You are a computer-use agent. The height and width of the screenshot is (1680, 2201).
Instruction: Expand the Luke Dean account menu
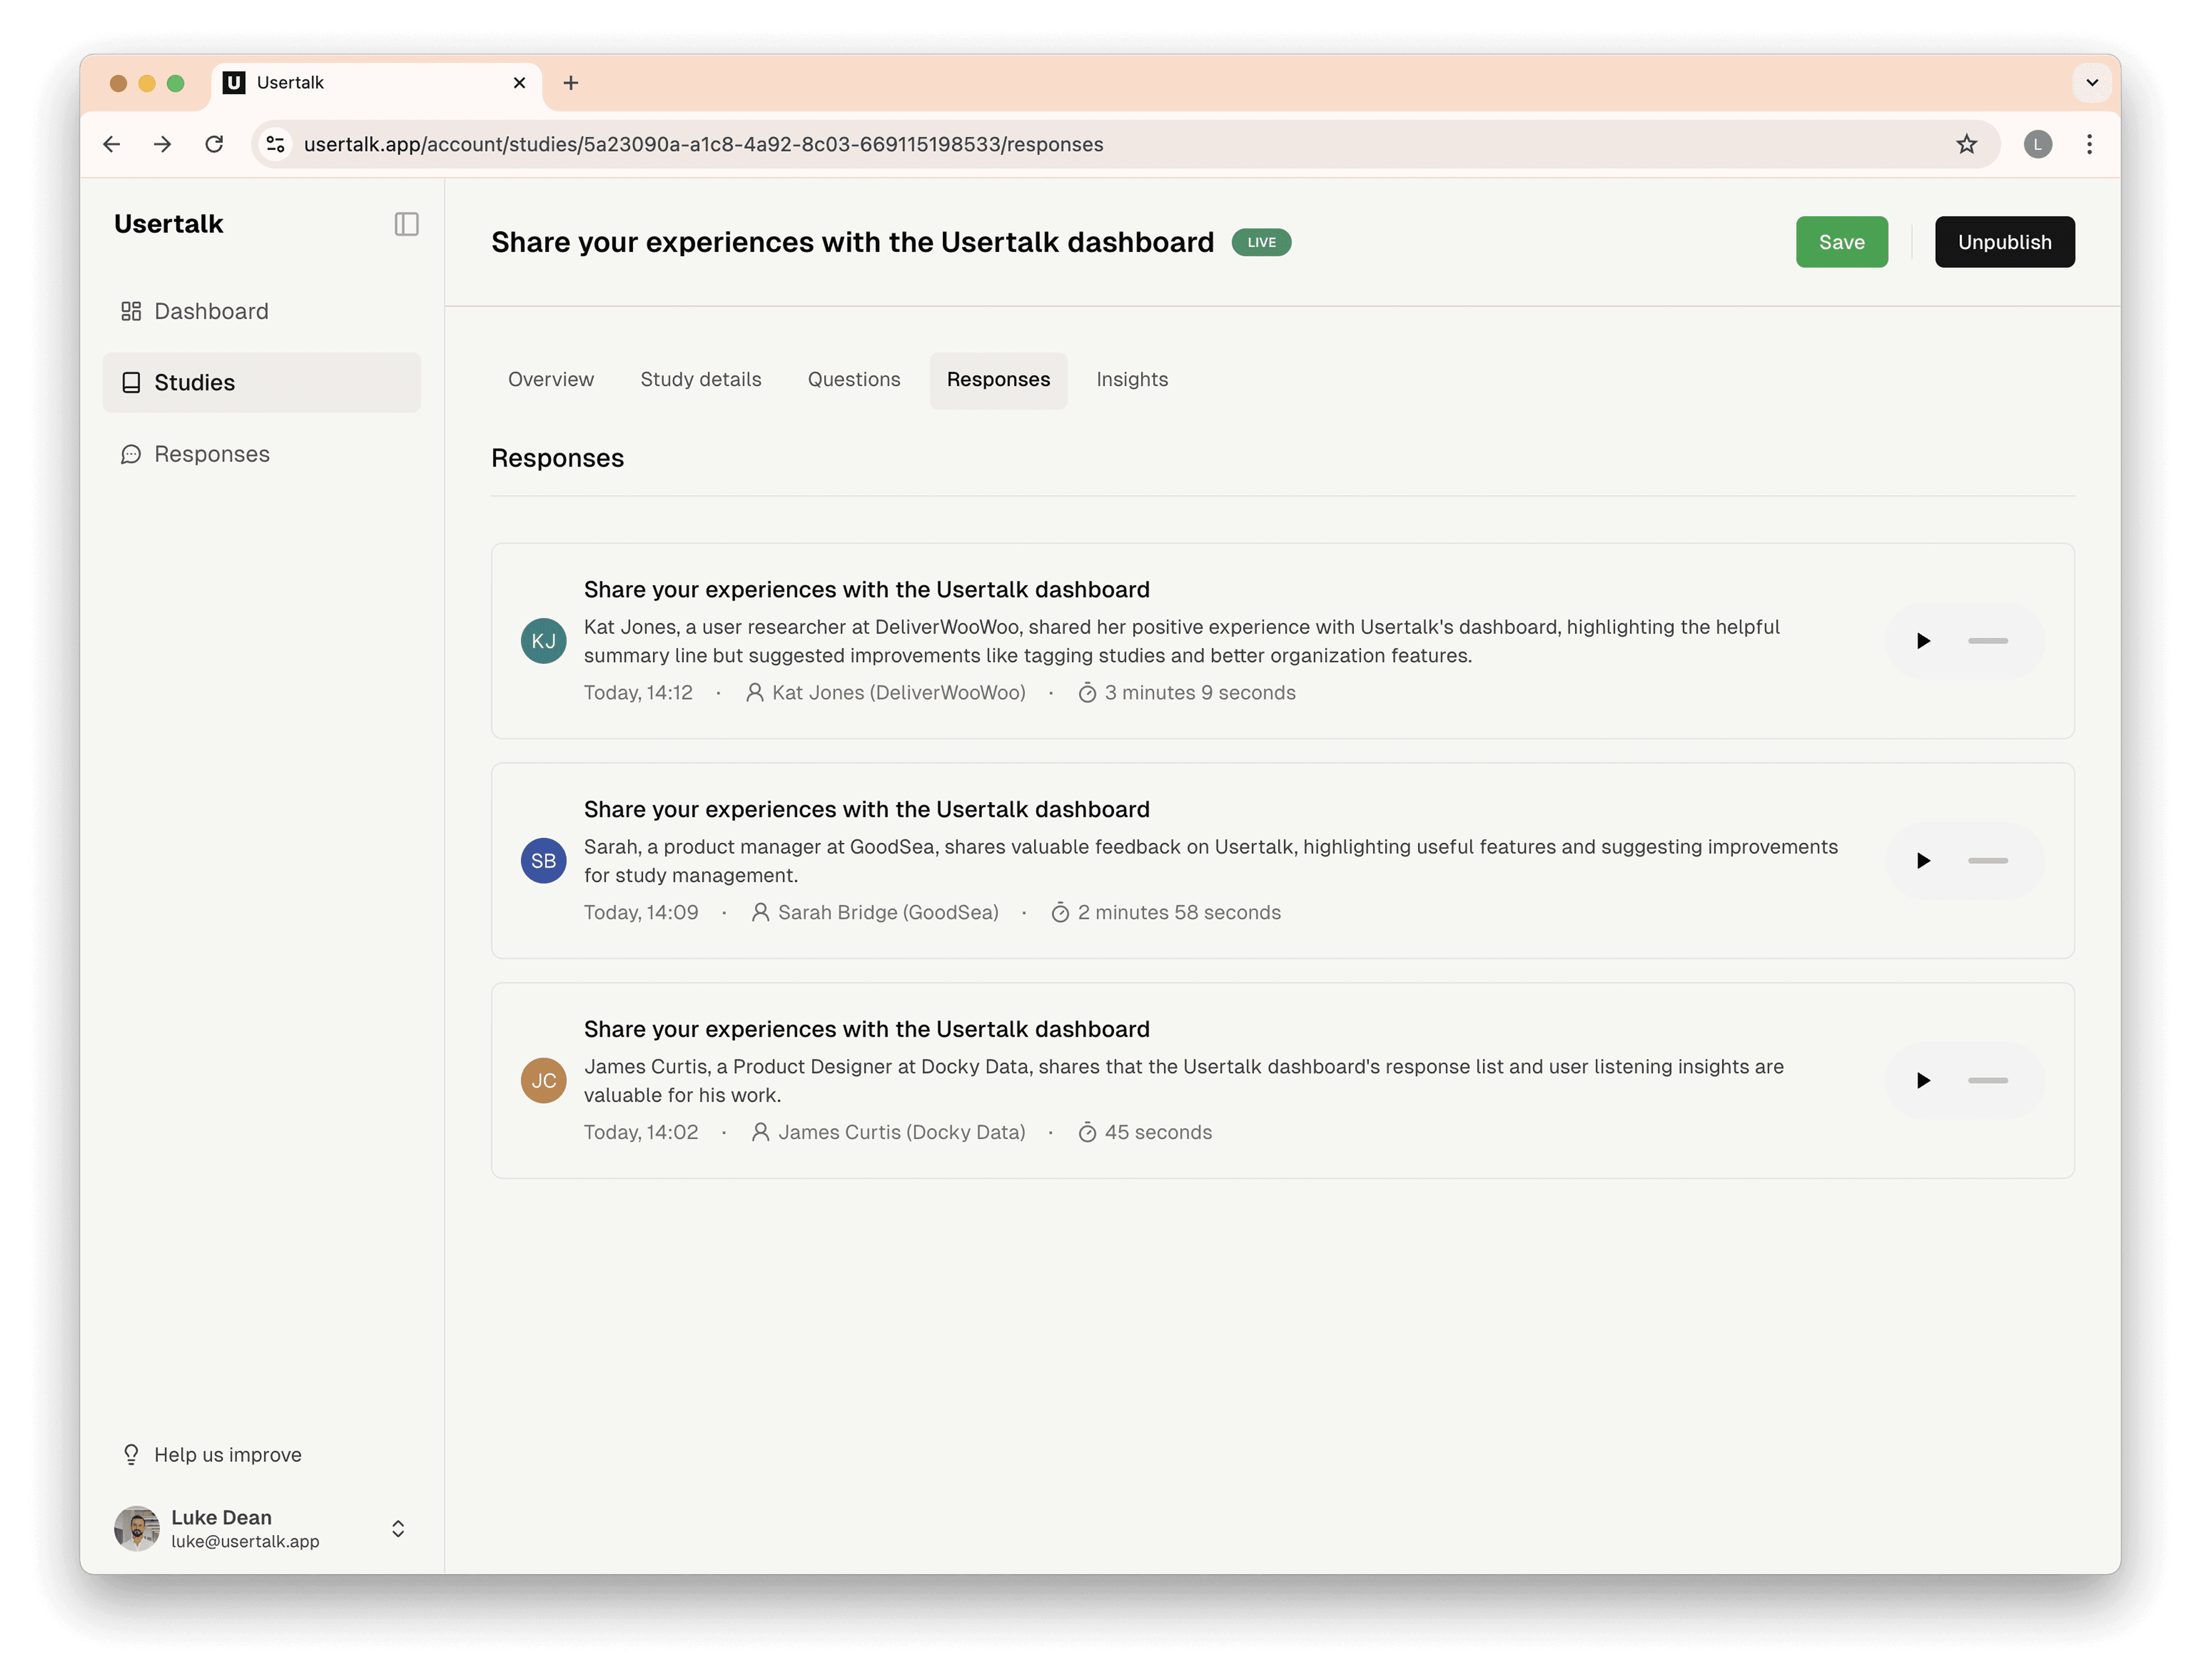(398, 1529)
